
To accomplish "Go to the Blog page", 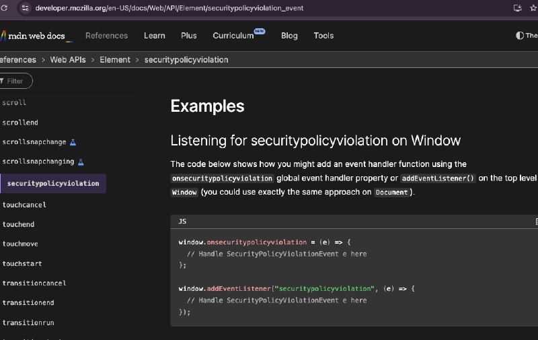I will click(289, 36).
